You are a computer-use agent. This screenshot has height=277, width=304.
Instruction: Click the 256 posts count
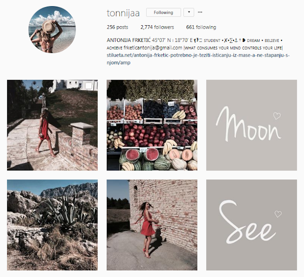[117, 27]
